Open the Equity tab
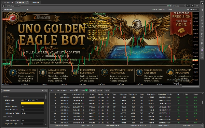Image resolution: width=205 pixels, height=128 pixels. pos(52,90)
